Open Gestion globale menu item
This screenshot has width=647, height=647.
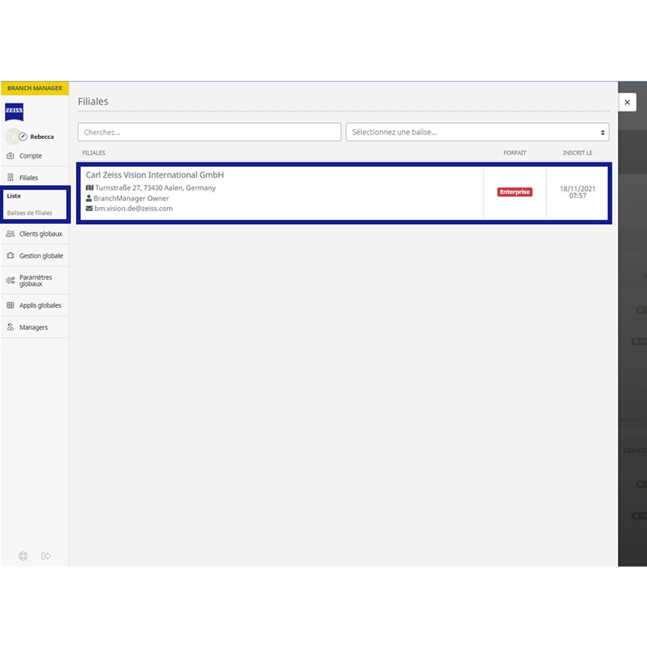pyautogui.click(x=35, y=256)
